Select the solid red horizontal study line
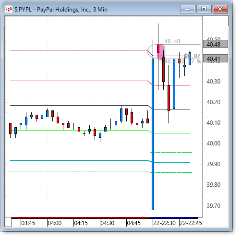The height and width of the screenshot is (240, 241). [78, 81]
